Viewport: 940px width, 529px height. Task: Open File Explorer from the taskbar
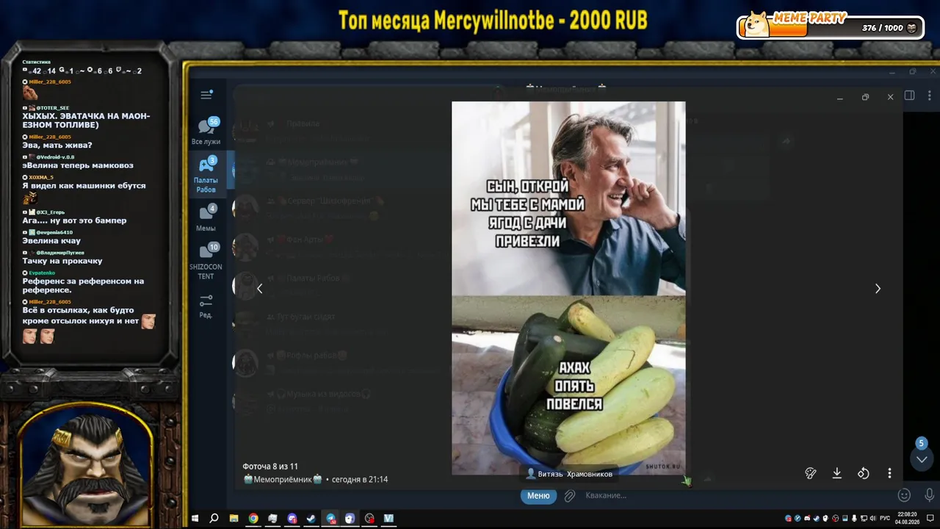pos(234,519)
